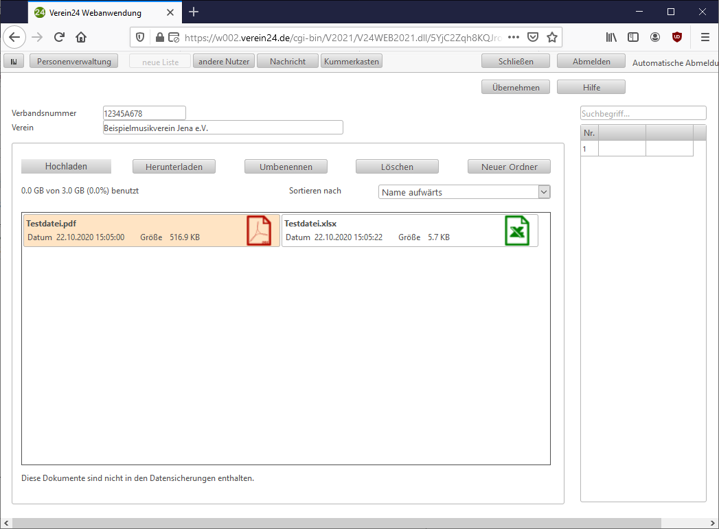The width and height of the screenshot is (719, 529).
Task: Focus the Suchbegriff search field
Action: point(643,113)
